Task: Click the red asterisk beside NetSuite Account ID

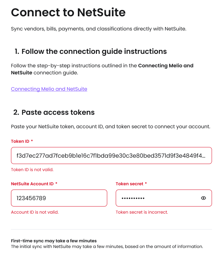Action: pyautogui.click(x=56, y=184)
